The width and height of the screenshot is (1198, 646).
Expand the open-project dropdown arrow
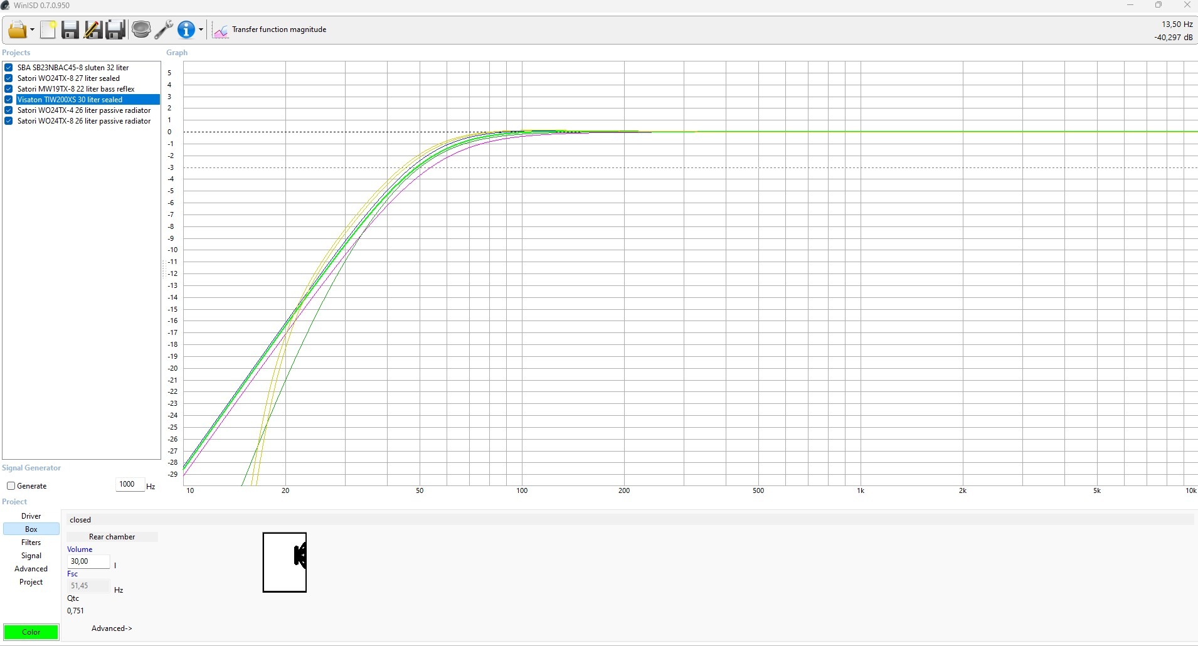(x=33, y=29)
